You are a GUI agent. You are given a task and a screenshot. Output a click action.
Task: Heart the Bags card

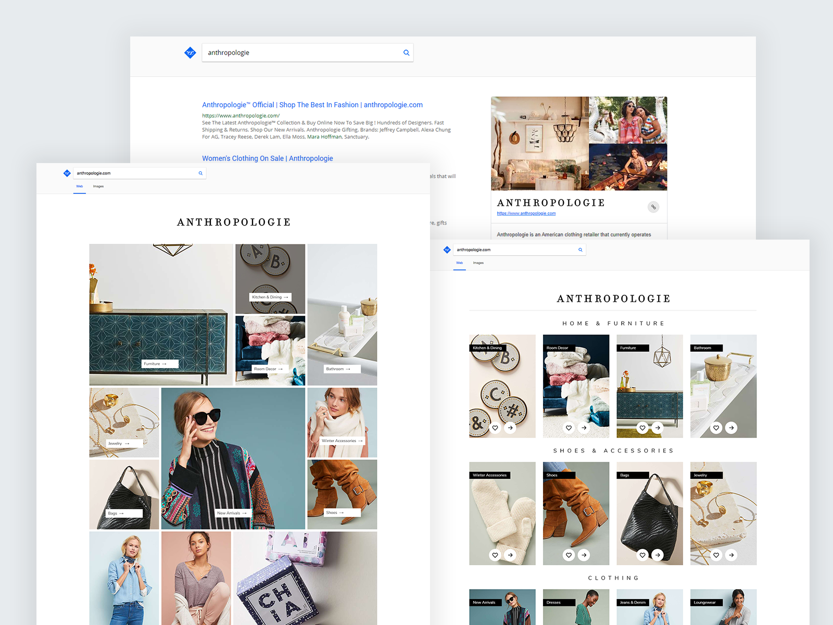[642, 555]
